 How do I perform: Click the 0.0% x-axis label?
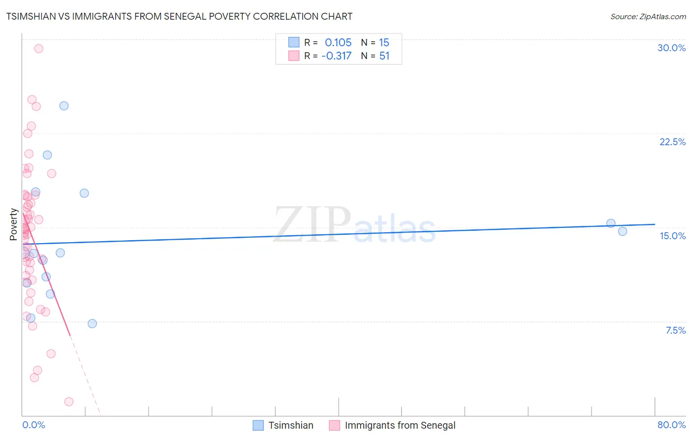[33, 425]
